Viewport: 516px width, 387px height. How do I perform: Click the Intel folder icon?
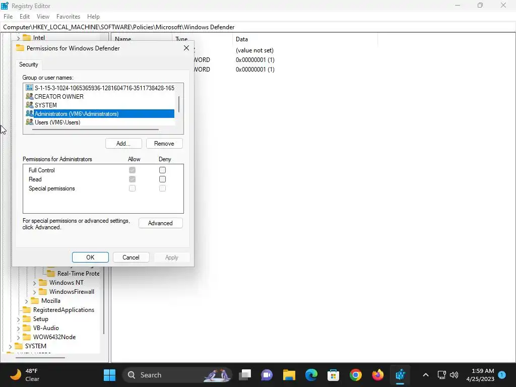click(27, 38)
